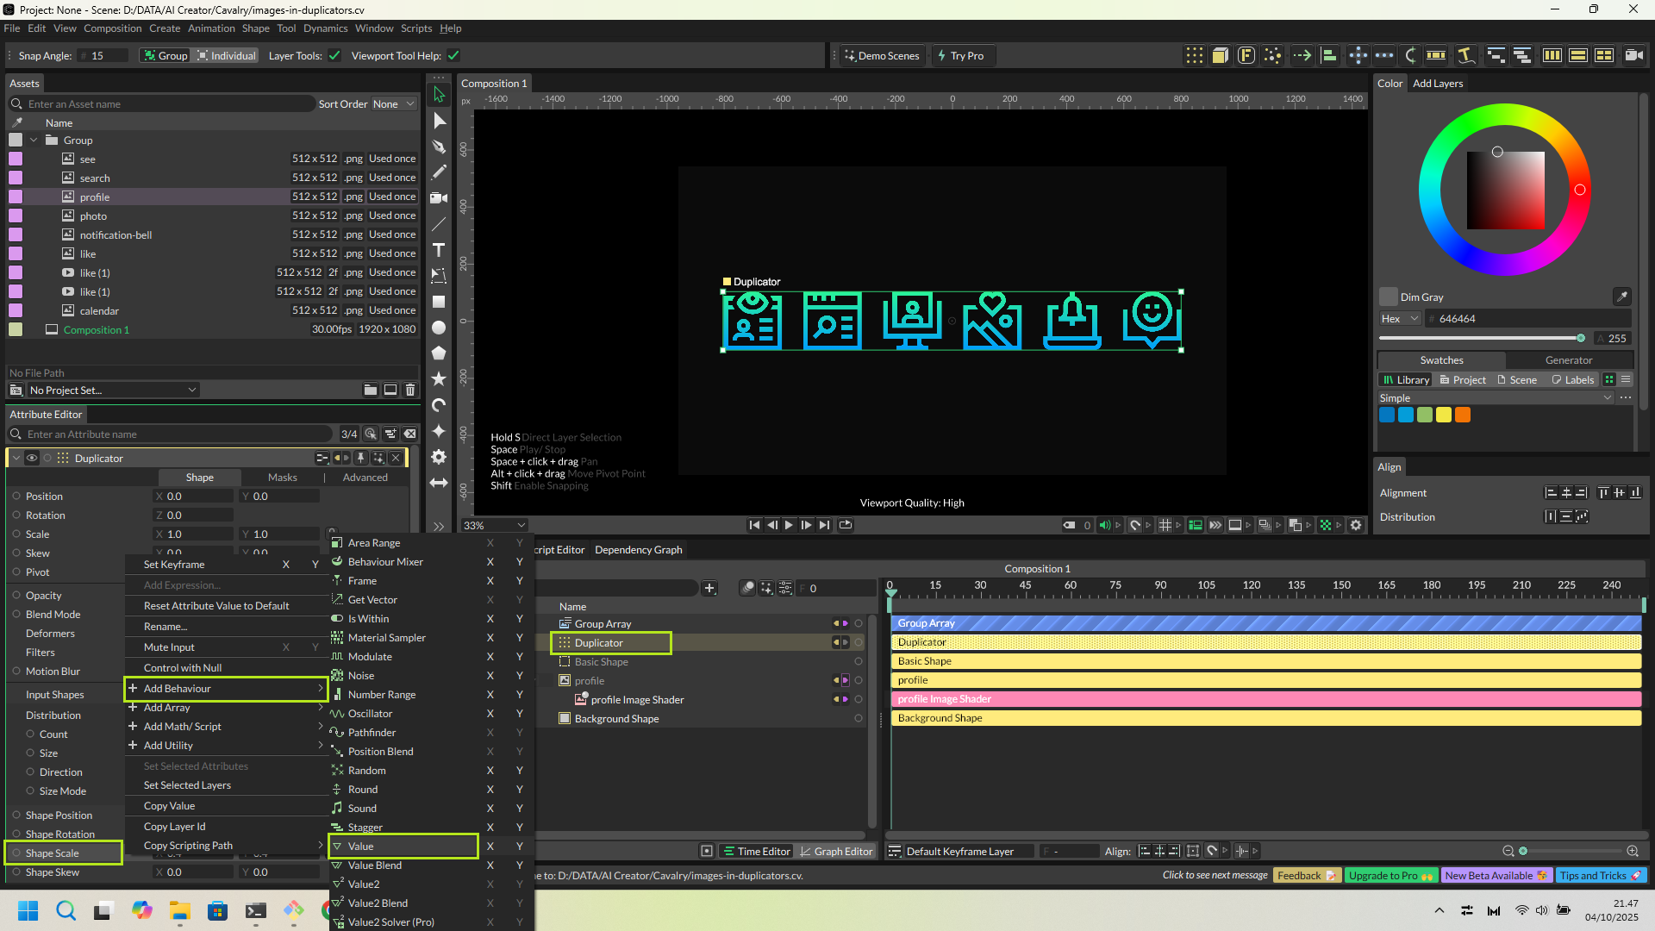
Task: Toggle the Viewport Tool Help checkbox
Action: [x=453, y=56]
